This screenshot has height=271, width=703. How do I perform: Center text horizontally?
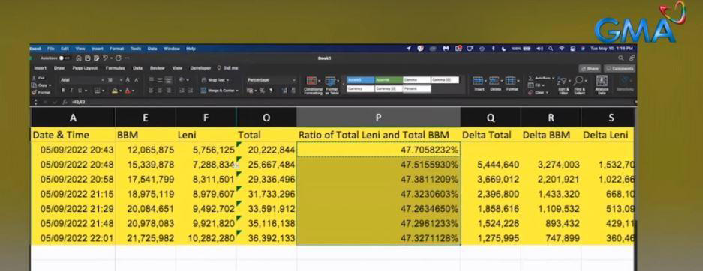click(x=160, y=91)
